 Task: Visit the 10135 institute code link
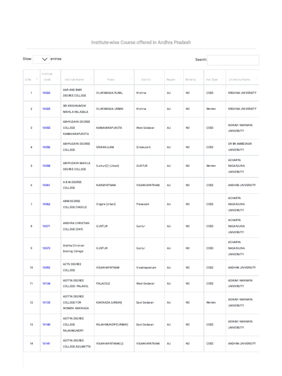46,303
